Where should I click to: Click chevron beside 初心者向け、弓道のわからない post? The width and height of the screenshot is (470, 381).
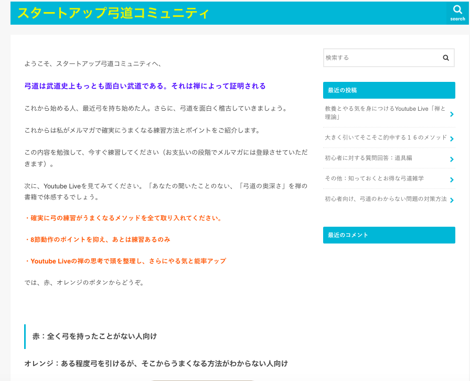452,200
